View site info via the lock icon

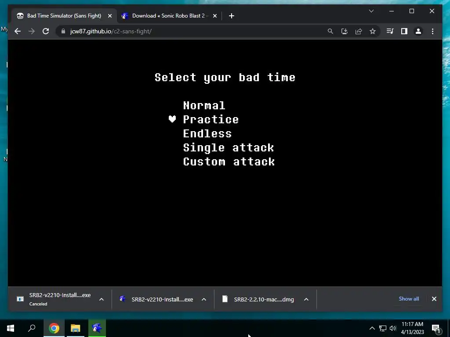pos(63,31)
